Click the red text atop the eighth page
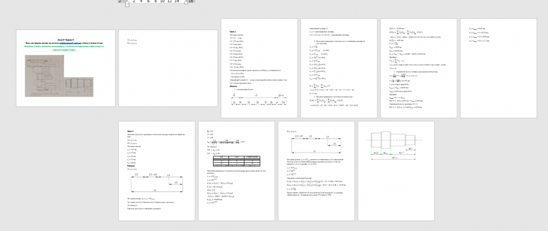The width and height of the screenshot is (548, 231). pos(207,132)
